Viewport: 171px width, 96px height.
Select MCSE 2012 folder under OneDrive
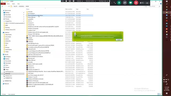click(8, 41)
